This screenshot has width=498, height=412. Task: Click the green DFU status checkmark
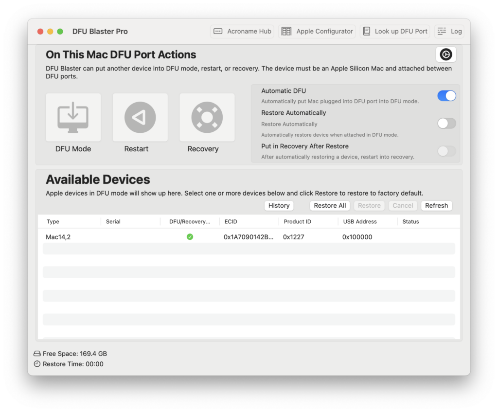tap(190, 237)
